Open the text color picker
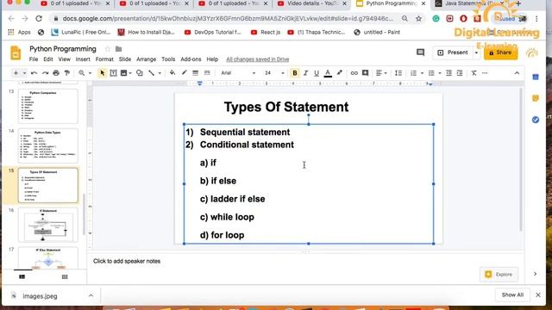552x310 pixels. coord(328,73)
